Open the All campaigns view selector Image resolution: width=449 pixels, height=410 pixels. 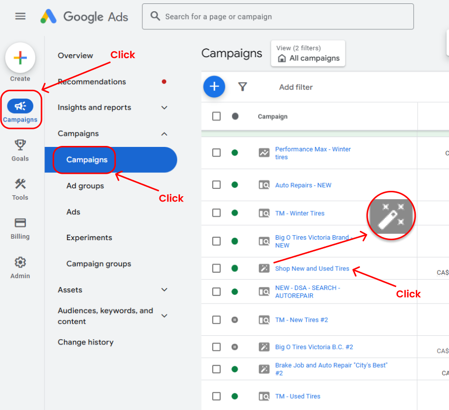(308, 54)
